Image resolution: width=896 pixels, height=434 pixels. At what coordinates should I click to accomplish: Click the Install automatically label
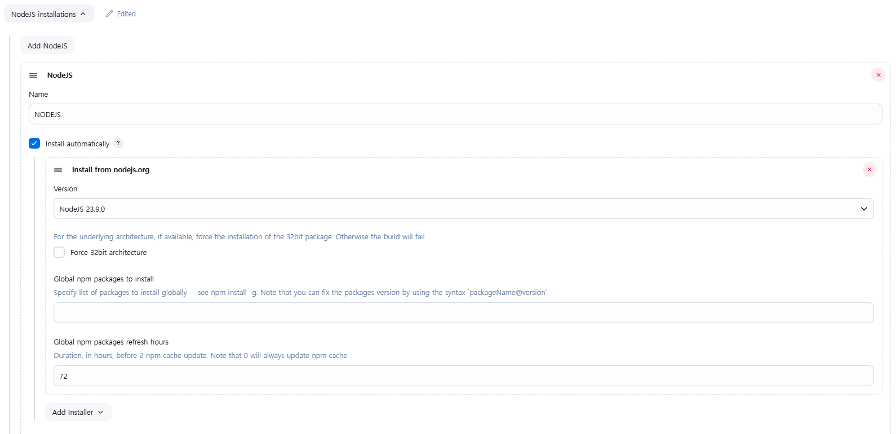(x=77, y=144)
